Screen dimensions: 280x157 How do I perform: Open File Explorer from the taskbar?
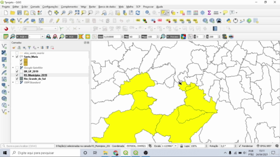[105, 153]
